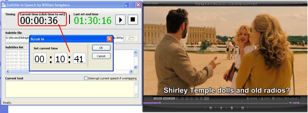Click the green last srt end time

click(93, 21)
